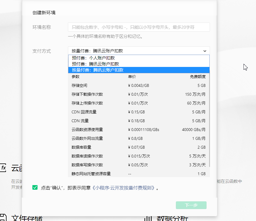
Task: Click the ¥ 0.18/GB price
Action: tap(136, 121)
